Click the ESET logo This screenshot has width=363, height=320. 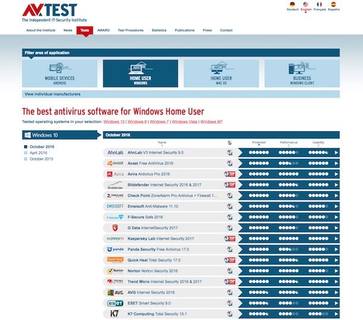[x=115, y=303]
